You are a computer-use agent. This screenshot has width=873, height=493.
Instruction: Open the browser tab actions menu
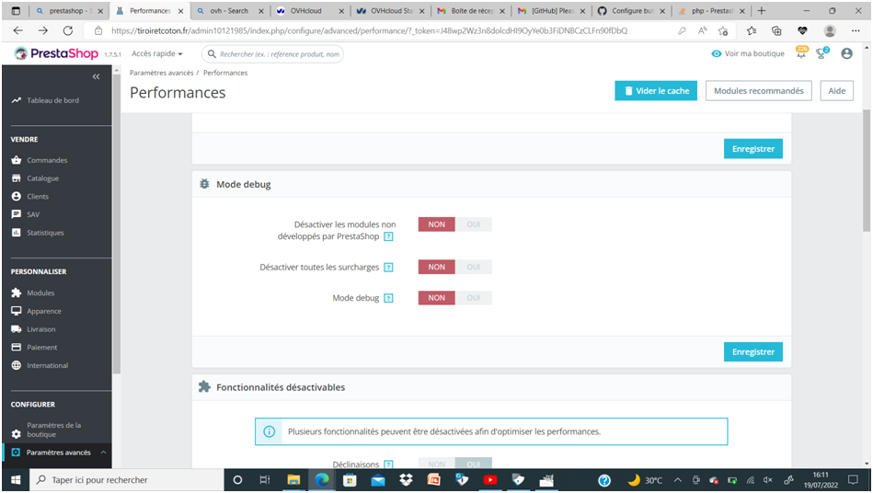point(16,10)
